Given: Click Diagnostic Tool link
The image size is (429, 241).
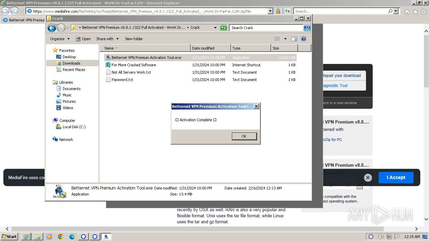Looking at the screenshot, I should point(335,86).
